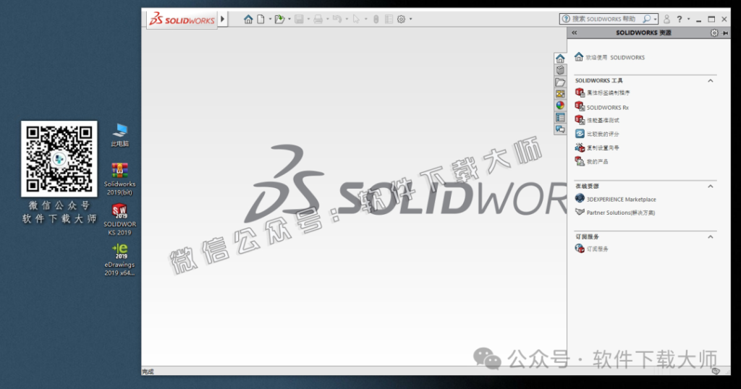Open File Properties list icon in toolbar
This screenshot has width=741, height=389.
pos(389,20)
